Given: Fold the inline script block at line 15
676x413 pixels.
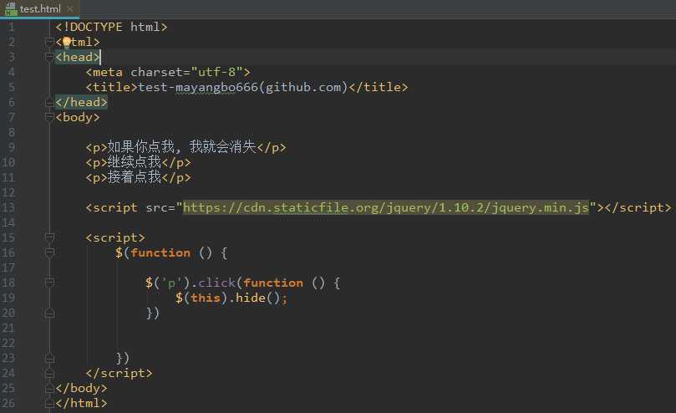Looking at the screenshot, I should pyautogui.click(x=49, y=237).
